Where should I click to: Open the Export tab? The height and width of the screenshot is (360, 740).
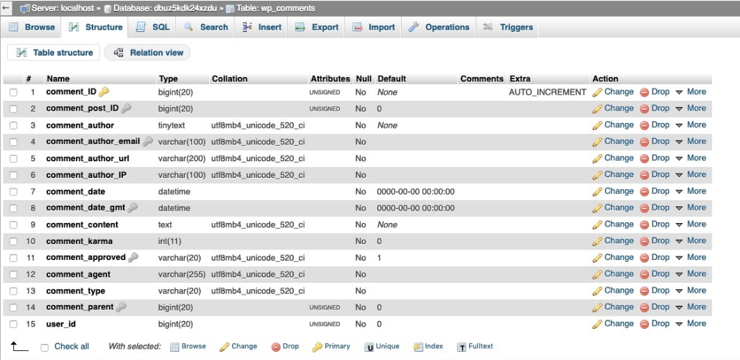pyautogui.click(x=317, y=27)
